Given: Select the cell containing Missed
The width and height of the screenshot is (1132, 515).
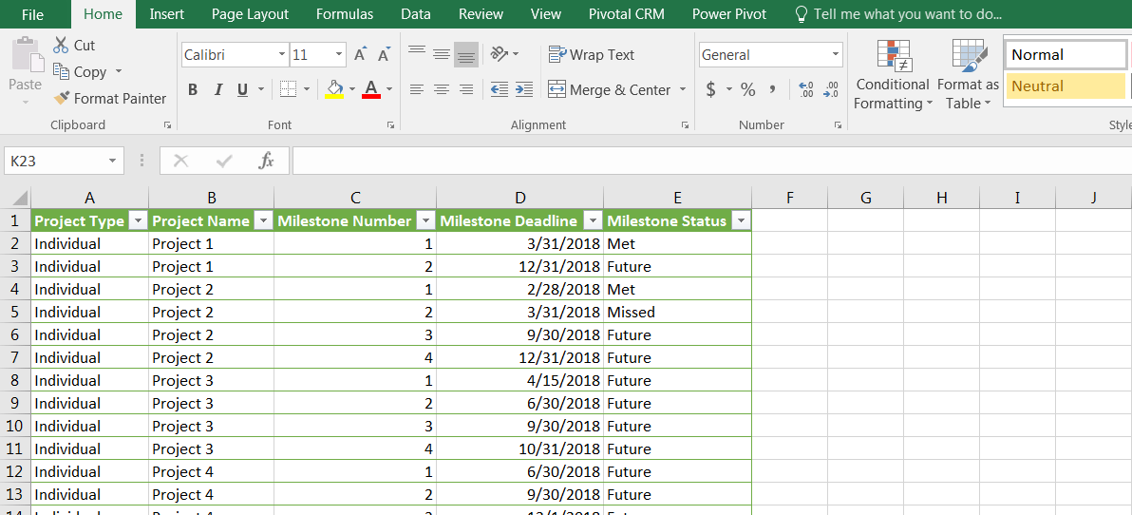Looking at the screenshot, I should [x=677, y=312].
